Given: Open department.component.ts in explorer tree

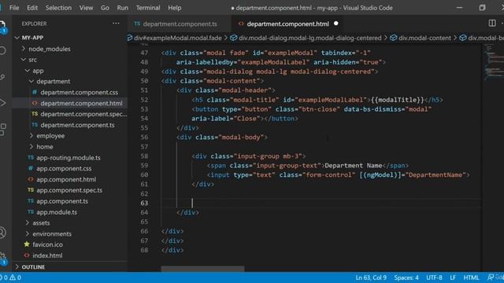Looking at the screenshot, I should click(x=77, y=125).
